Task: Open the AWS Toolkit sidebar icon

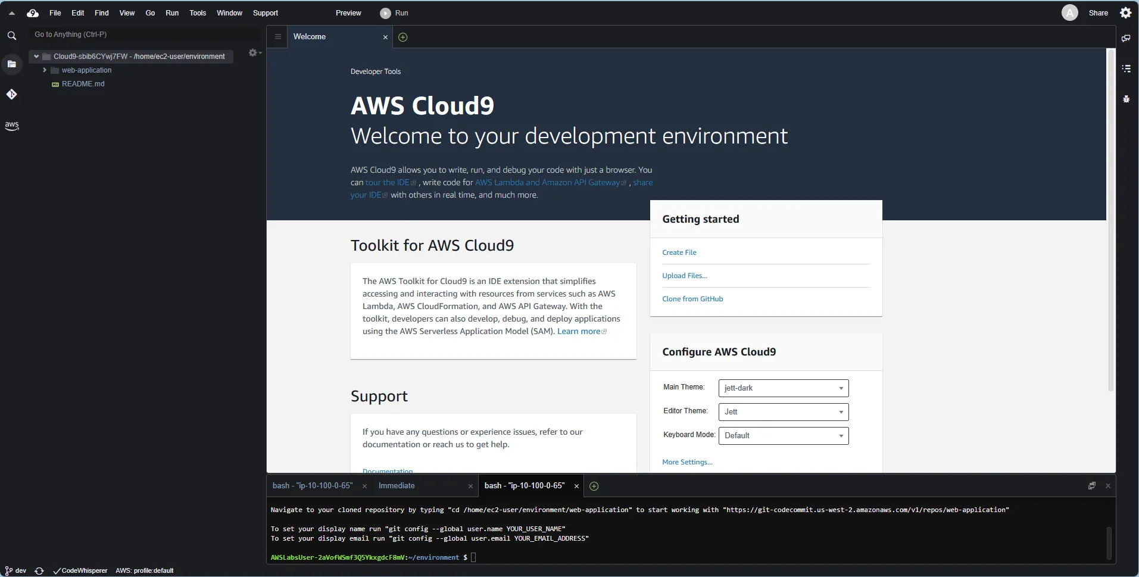Action: pyautogui.click(x=11, y=126)
